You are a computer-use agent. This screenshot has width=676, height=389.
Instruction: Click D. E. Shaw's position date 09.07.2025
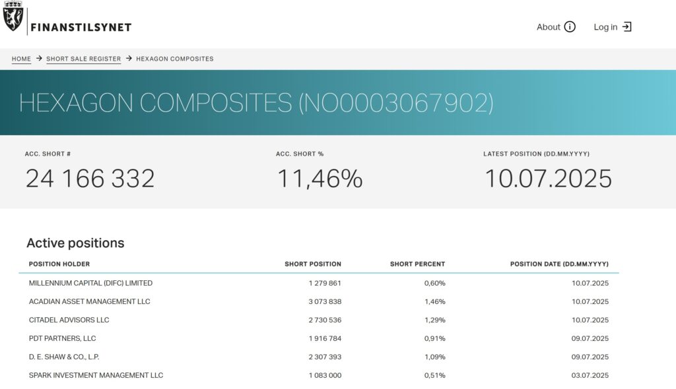click(590, 357)
